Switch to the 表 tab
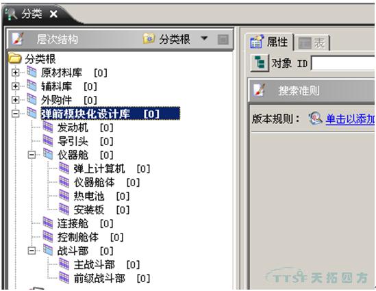Image resolution: width=376 pixels, height=291 pixels. pos(312,43)
